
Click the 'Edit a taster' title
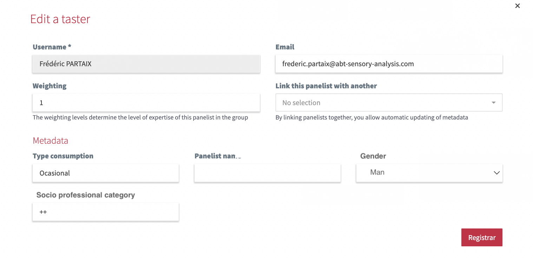point(60,19)
